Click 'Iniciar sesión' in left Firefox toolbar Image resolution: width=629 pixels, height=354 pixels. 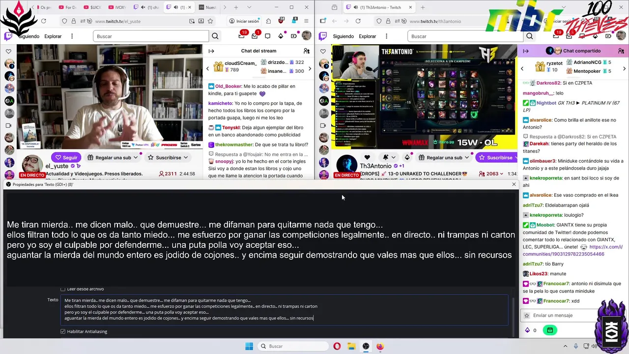pos(244,21)
